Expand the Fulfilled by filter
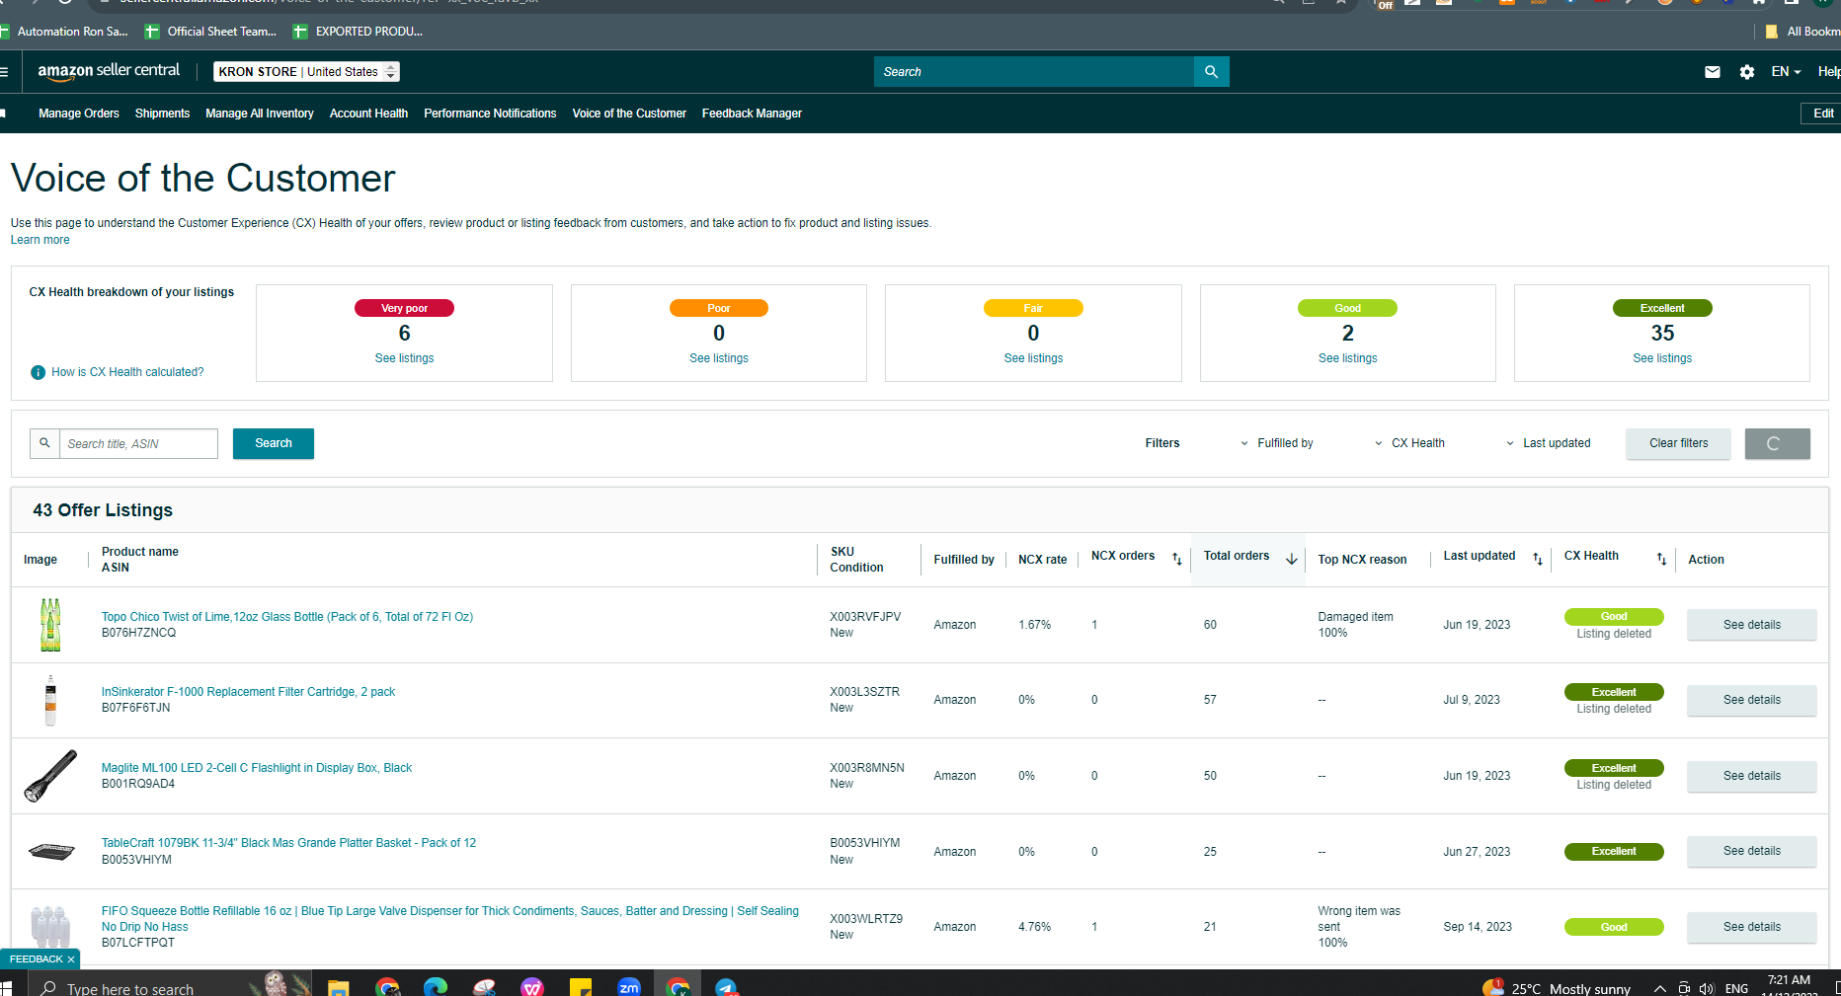 click(x=1276, y=443)
